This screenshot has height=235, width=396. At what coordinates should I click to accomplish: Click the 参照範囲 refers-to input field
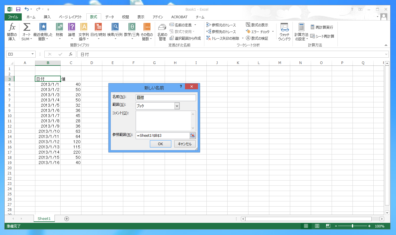tap(163, 136)
